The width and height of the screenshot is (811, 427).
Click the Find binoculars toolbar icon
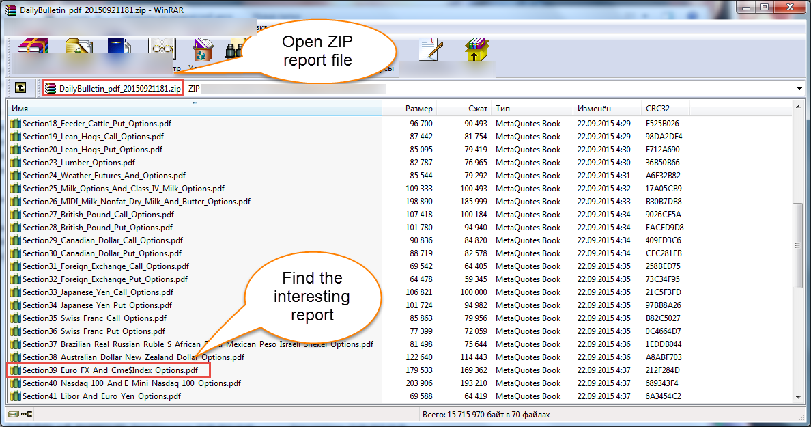click(x=236, y=50)
